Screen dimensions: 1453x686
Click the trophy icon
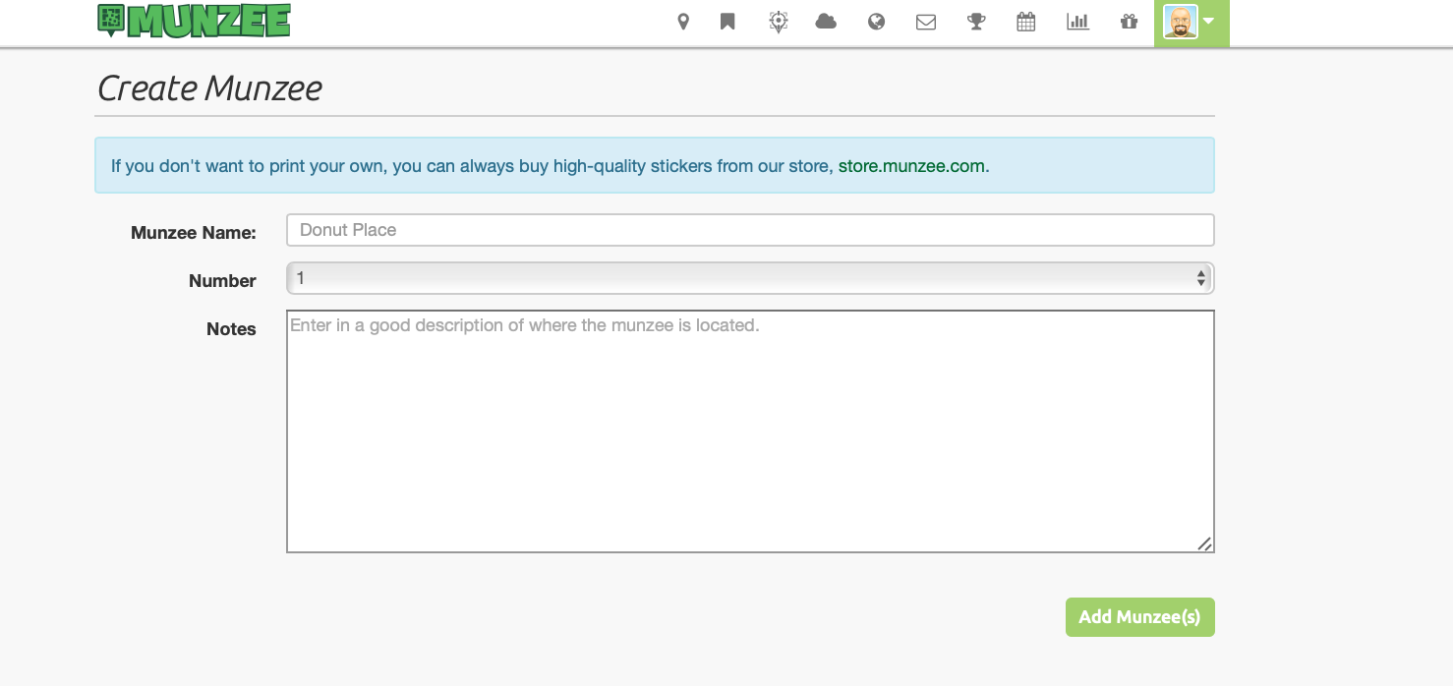(x=976, y=22)
